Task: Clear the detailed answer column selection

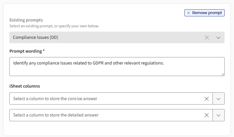Action: (x=206, y=115)
